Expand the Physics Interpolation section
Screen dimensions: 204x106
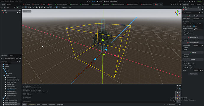[189, 64]
